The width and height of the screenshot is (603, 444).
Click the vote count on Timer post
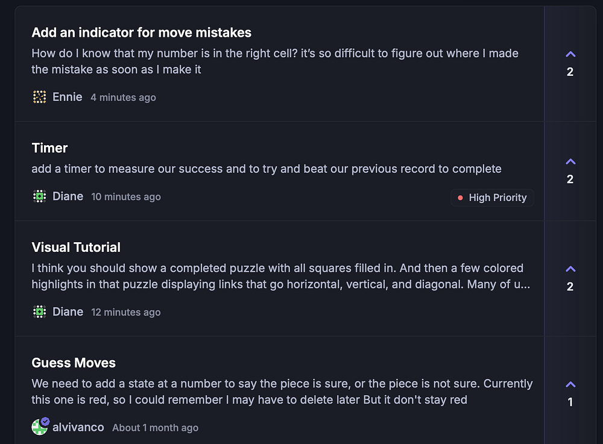click(x=570, y=180)
